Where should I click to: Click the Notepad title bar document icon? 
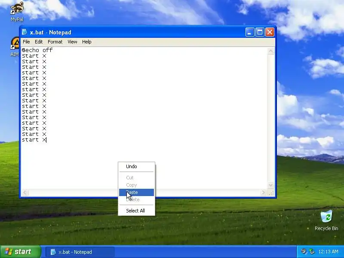[25, 32]
